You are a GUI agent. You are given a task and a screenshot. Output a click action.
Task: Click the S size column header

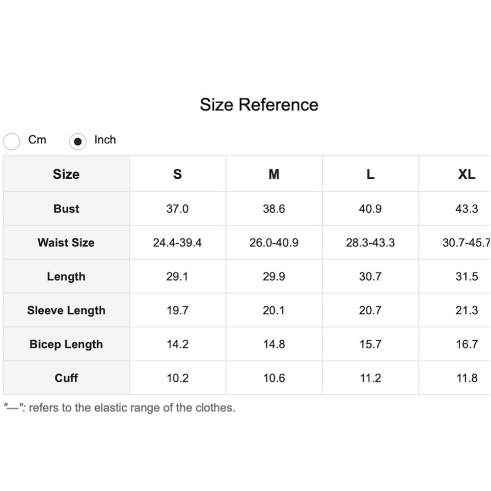[177, 174]
